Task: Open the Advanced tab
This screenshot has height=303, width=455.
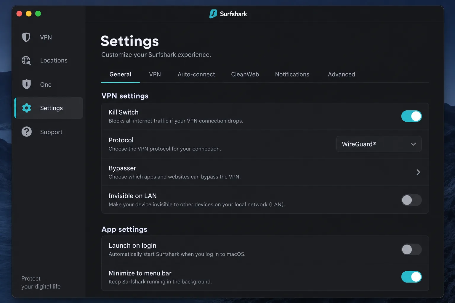Action: [x=341, y=74]
